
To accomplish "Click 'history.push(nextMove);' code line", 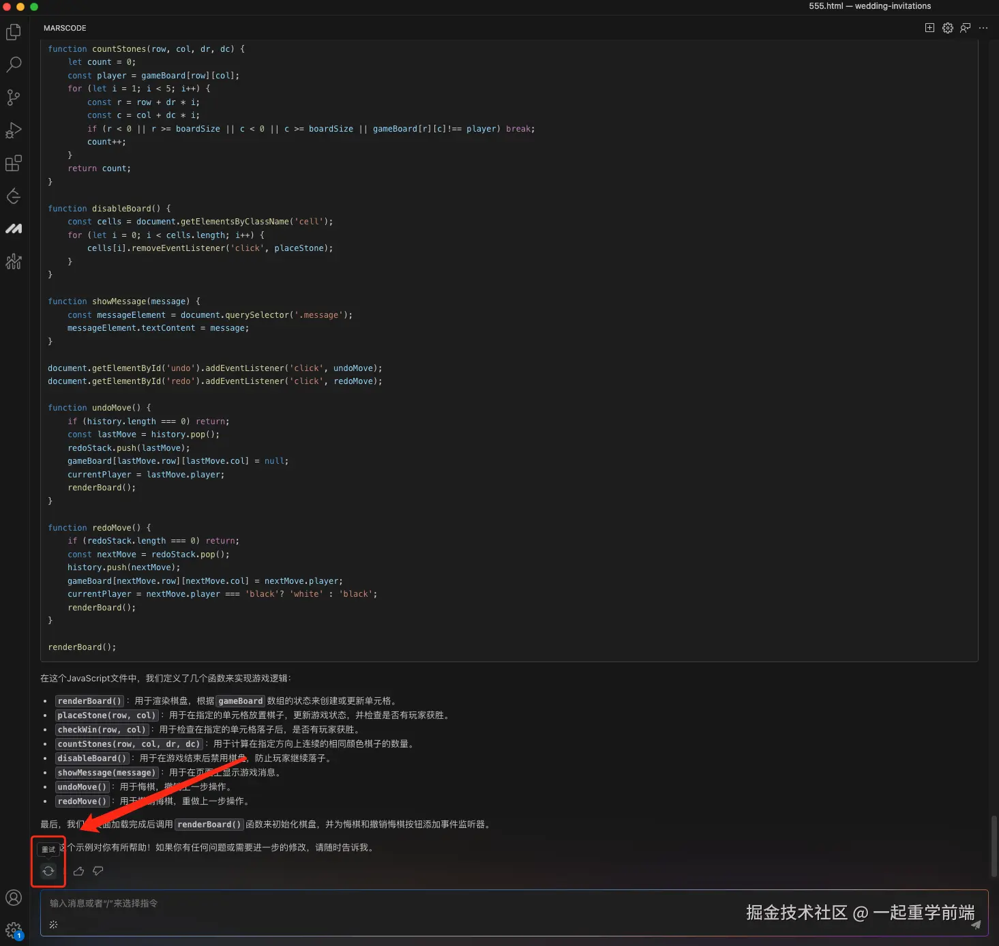I will click(x=124, y=567).
